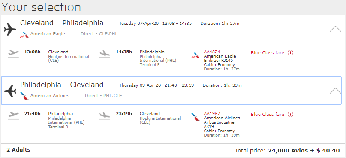Open flight number AA1987 link
This screenshot has height=158, width=346.
tap(212, 114)
